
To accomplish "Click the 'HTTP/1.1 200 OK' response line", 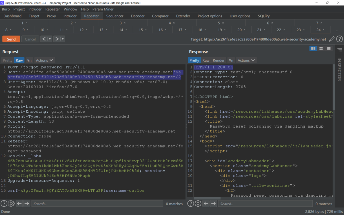I will [x=214, y=67].
